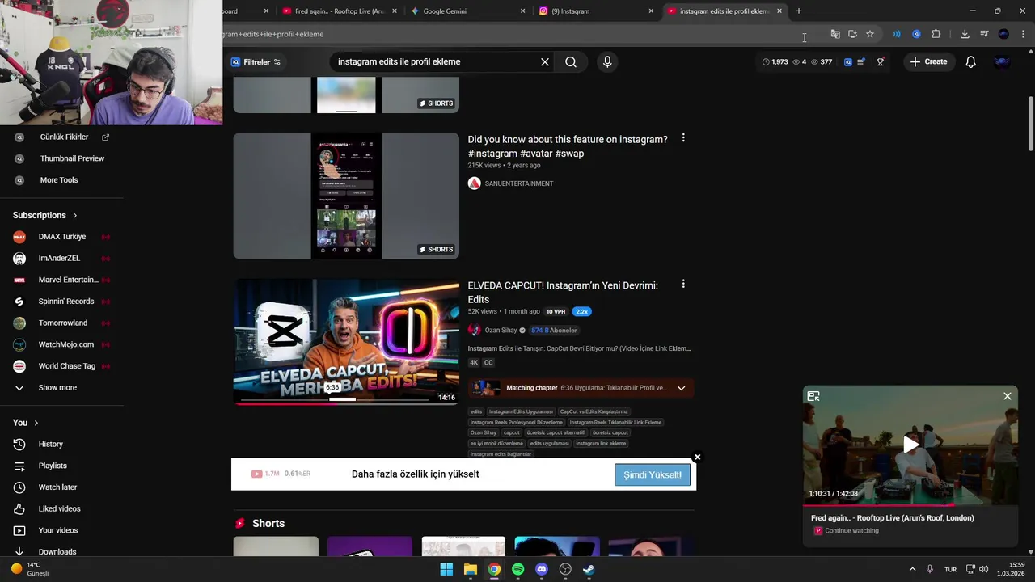Expand the Matching chapter section

click(x=681, y=388)
